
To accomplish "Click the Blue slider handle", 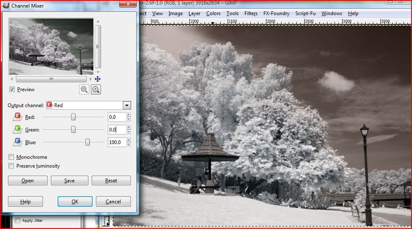I will 87,142.
